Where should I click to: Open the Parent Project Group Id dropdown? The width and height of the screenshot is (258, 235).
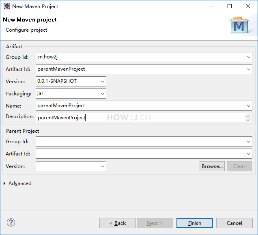point(248,142)
